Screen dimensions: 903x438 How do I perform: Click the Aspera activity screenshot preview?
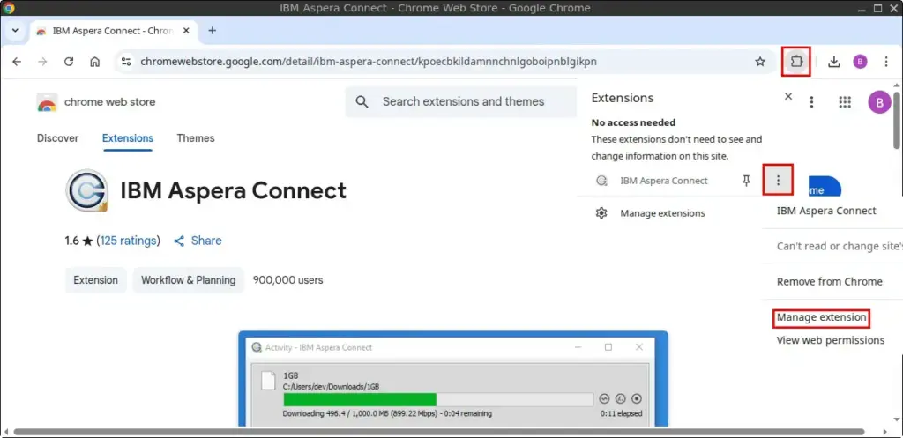pyautogui.click(x=453, y=378)
